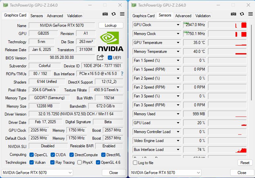The height and width of the screenshot is (178, 255).
Task: Switch to Sensors tab in left window
Action: coord(37,16)
